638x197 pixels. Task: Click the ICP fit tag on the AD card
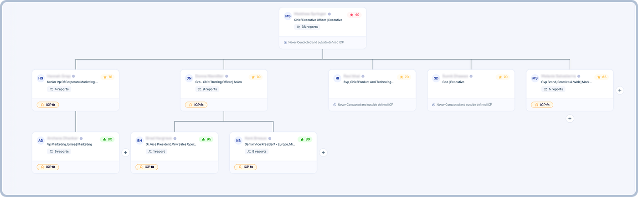click(x=48, y=167)
